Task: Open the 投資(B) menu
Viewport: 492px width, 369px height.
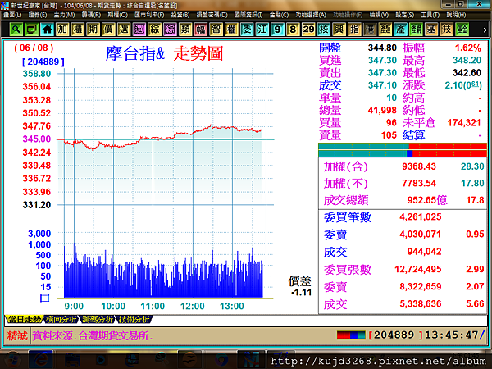Action: 180,15
